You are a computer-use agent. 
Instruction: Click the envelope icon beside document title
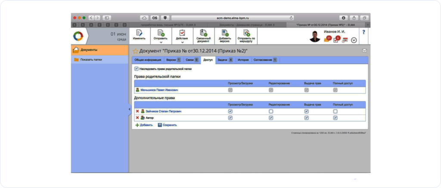tap(364, 51)
